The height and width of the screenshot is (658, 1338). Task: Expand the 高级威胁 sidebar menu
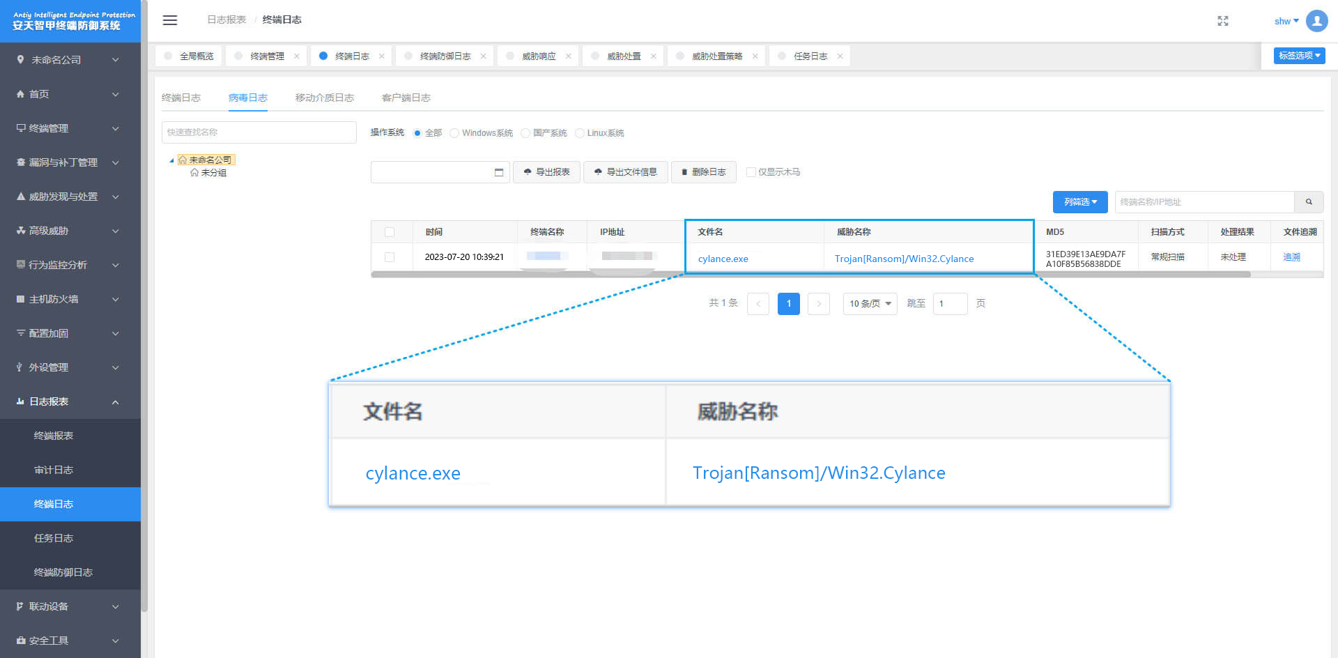(70, 231)
